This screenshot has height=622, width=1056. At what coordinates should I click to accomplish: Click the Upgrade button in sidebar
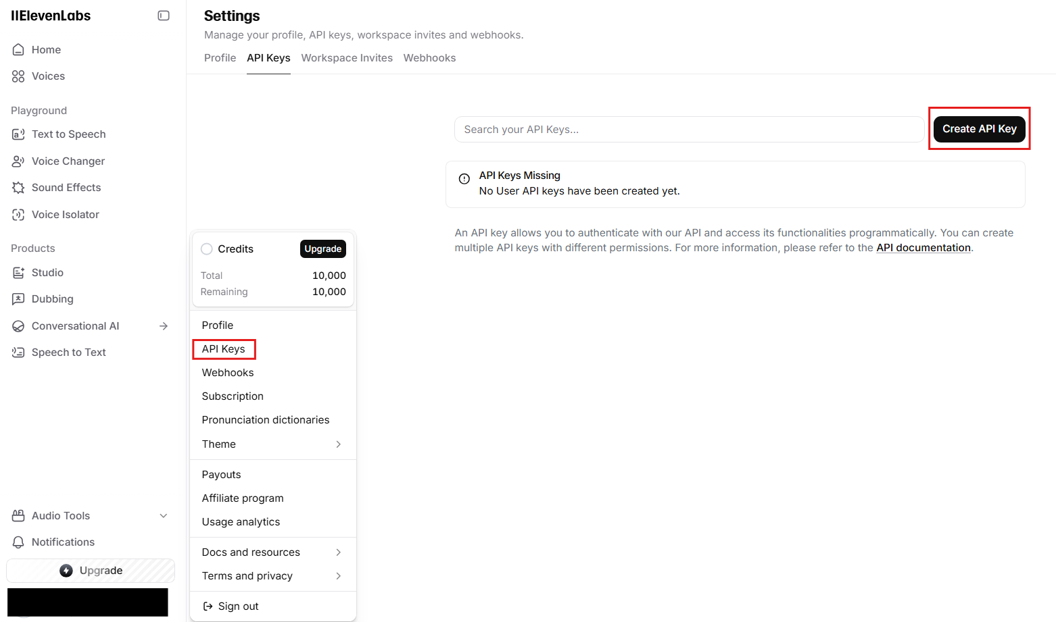point(91,571)
